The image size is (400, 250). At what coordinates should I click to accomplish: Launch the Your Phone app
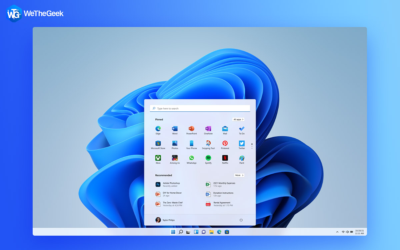191,145
